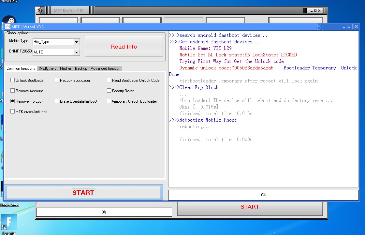Close the MRT HW tool window
This screenshot has height=235, width=365.
356,27
